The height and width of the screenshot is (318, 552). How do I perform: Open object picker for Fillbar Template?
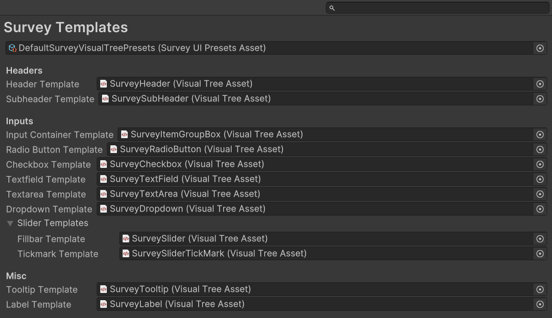pyautogui.click(x=539, y=239)
